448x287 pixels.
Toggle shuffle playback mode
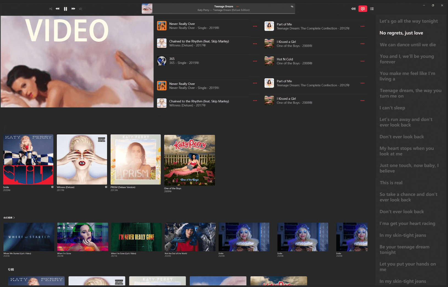(51, 9)
